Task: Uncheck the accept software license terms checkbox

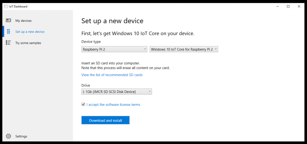Action: (x=83, y=105)
